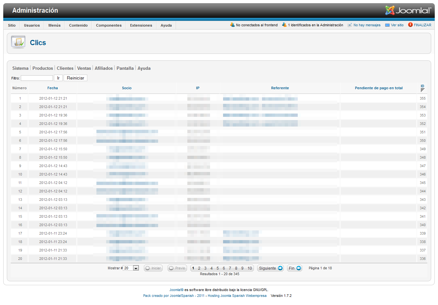Click the frontend users icon

[x=232, y=25]
